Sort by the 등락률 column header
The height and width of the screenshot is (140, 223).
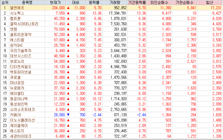94,2
